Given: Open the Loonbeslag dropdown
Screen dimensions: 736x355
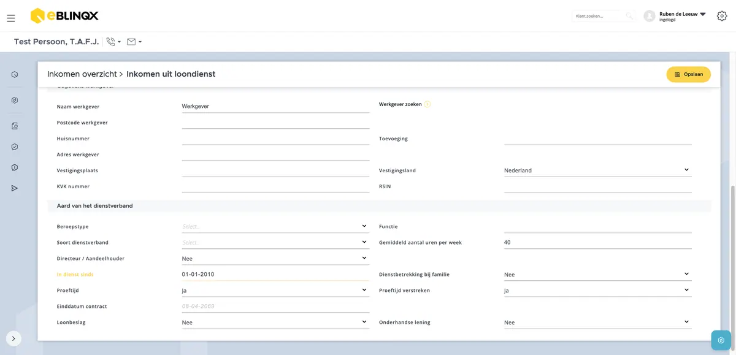Looking at the screenshot, I should point(276,322).
